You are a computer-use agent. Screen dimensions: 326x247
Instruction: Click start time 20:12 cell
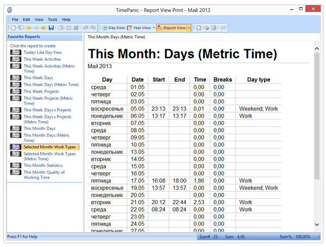tap(159, 202)
